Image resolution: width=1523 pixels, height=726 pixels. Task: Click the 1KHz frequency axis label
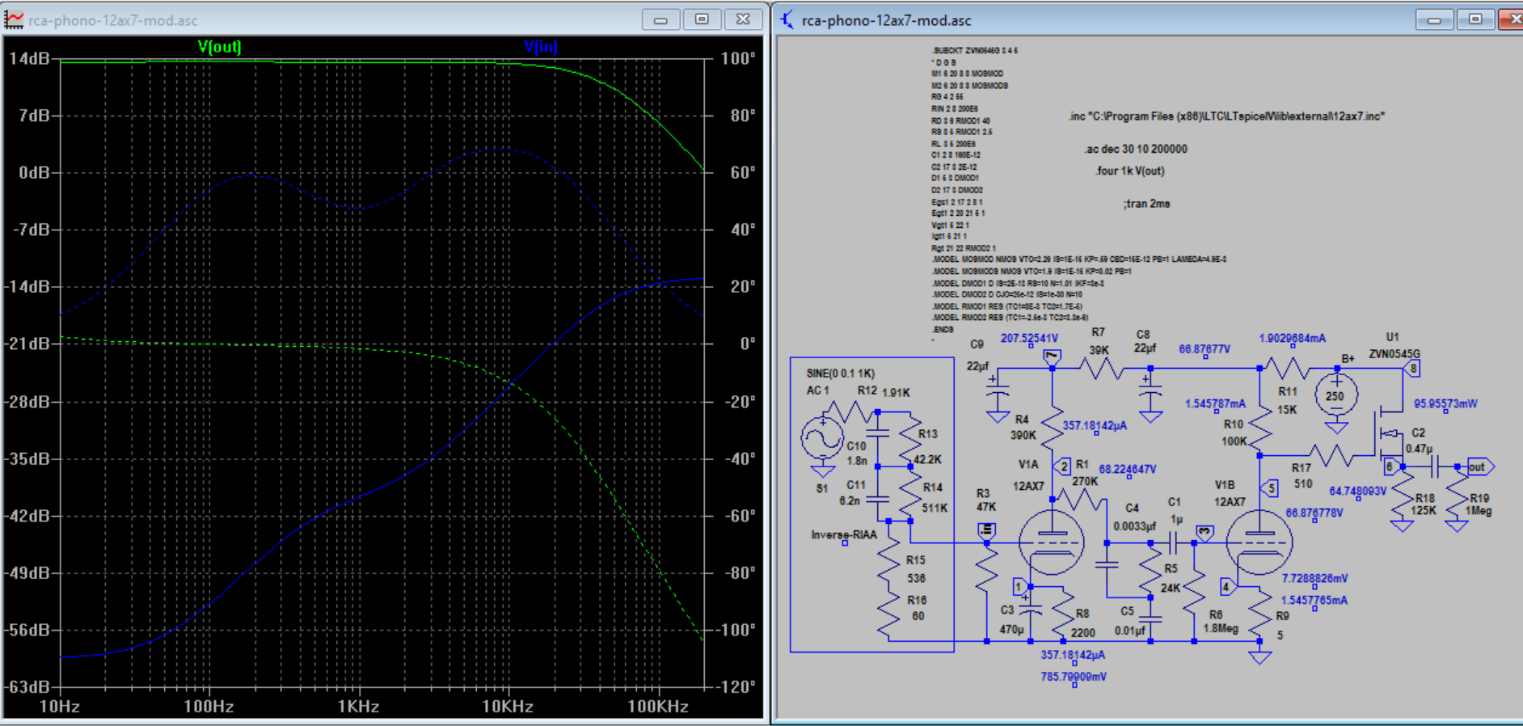coord(358,707)
